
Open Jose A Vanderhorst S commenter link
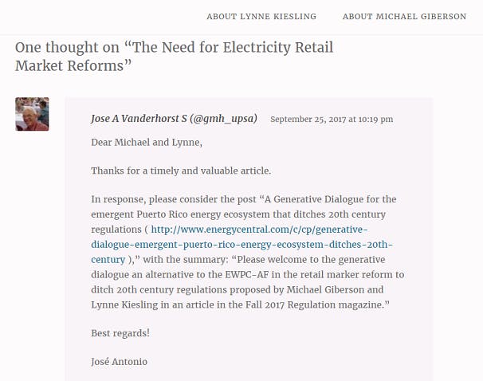[x=174, y=119]
